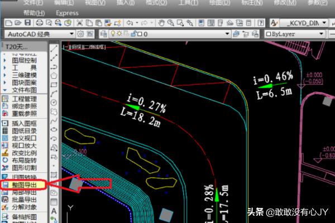
Task: Click 定义视口 command
Action: [24, 138]
